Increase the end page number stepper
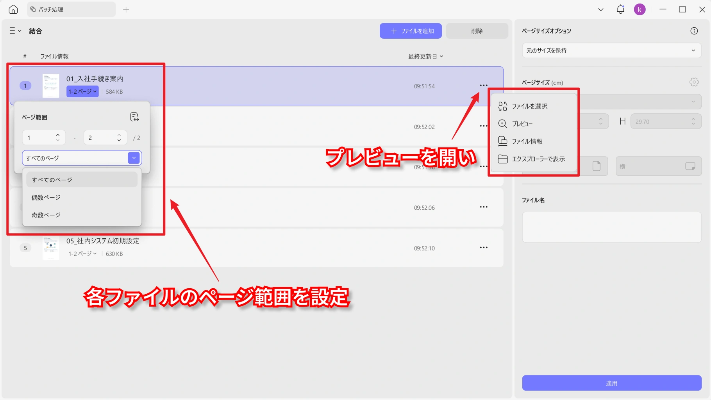711x400 pixels. [x=119, y=135]
